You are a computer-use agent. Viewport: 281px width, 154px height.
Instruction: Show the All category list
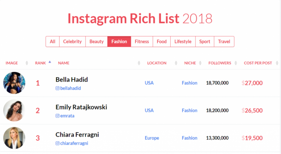click(x=53, y=42)
